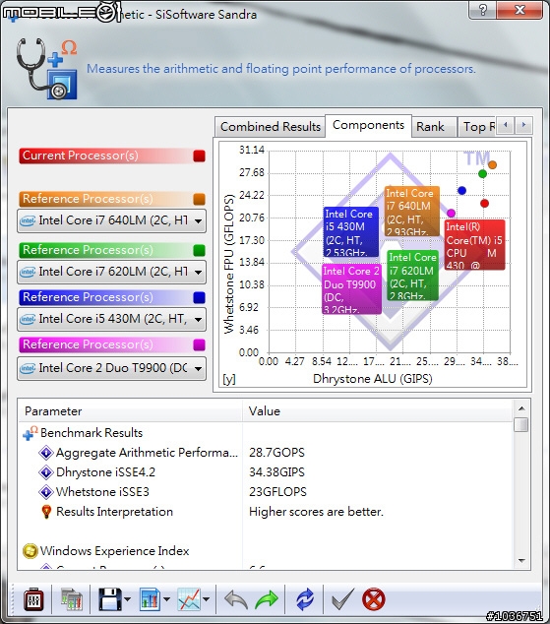Click the 34.38GIPS value
Viewport: 550px width, 624px height.
click(276, 472)
